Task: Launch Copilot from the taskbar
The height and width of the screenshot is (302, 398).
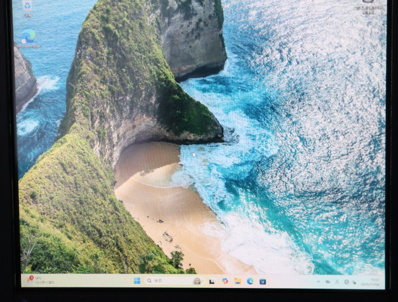Action: click(x=225, y=281)
